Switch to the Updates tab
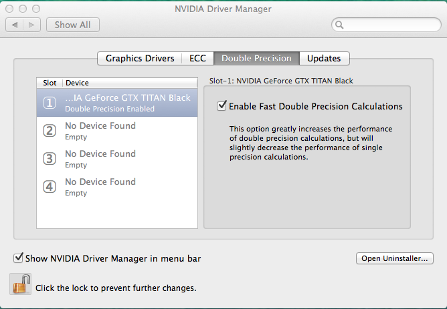This screenshot has width=447, height=309. coord(324,58)
